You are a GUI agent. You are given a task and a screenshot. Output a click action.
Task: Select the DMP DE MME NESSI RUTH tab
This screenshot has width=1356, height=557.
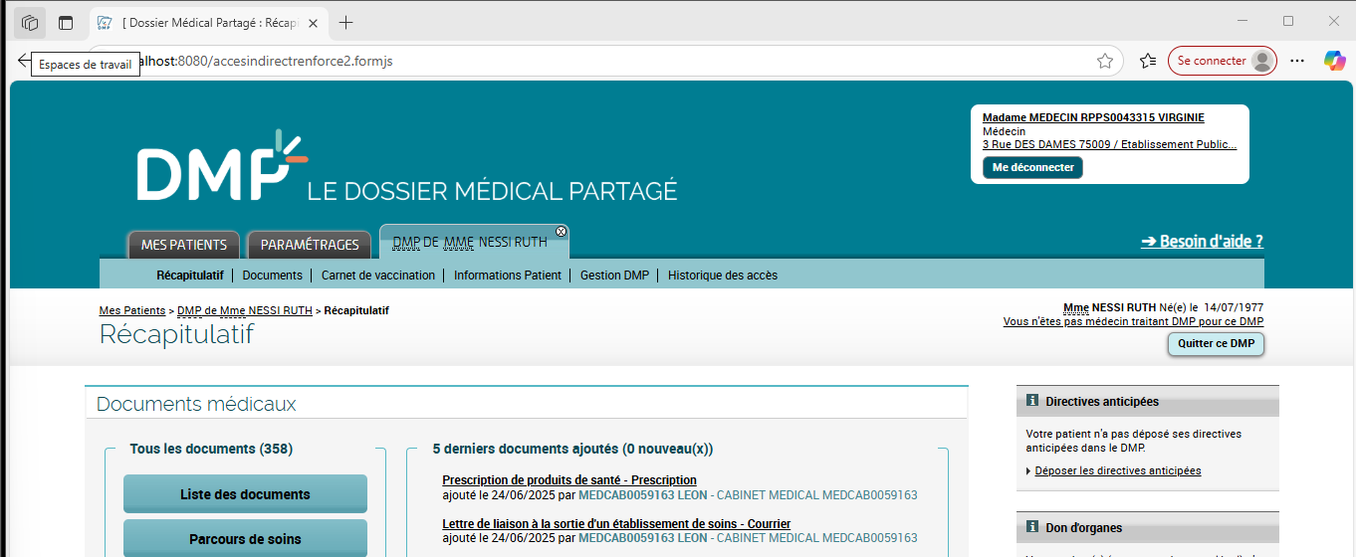(x=470, y=242)
